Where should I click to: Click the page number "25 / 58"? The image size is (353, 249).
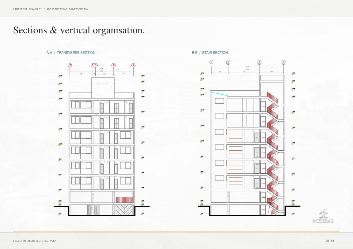click(330, 241)
